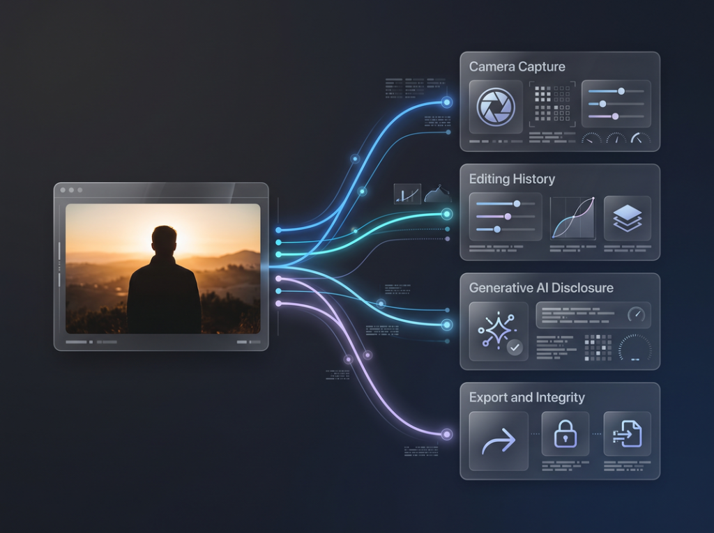The image size is (714, 533).
Task: Click the "Camera Capture" panel title
Action: pos(517,67)
